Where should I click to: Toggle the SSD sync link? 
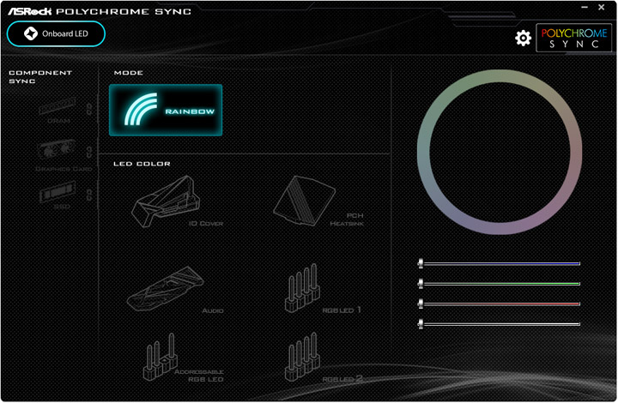pos(89,195)
